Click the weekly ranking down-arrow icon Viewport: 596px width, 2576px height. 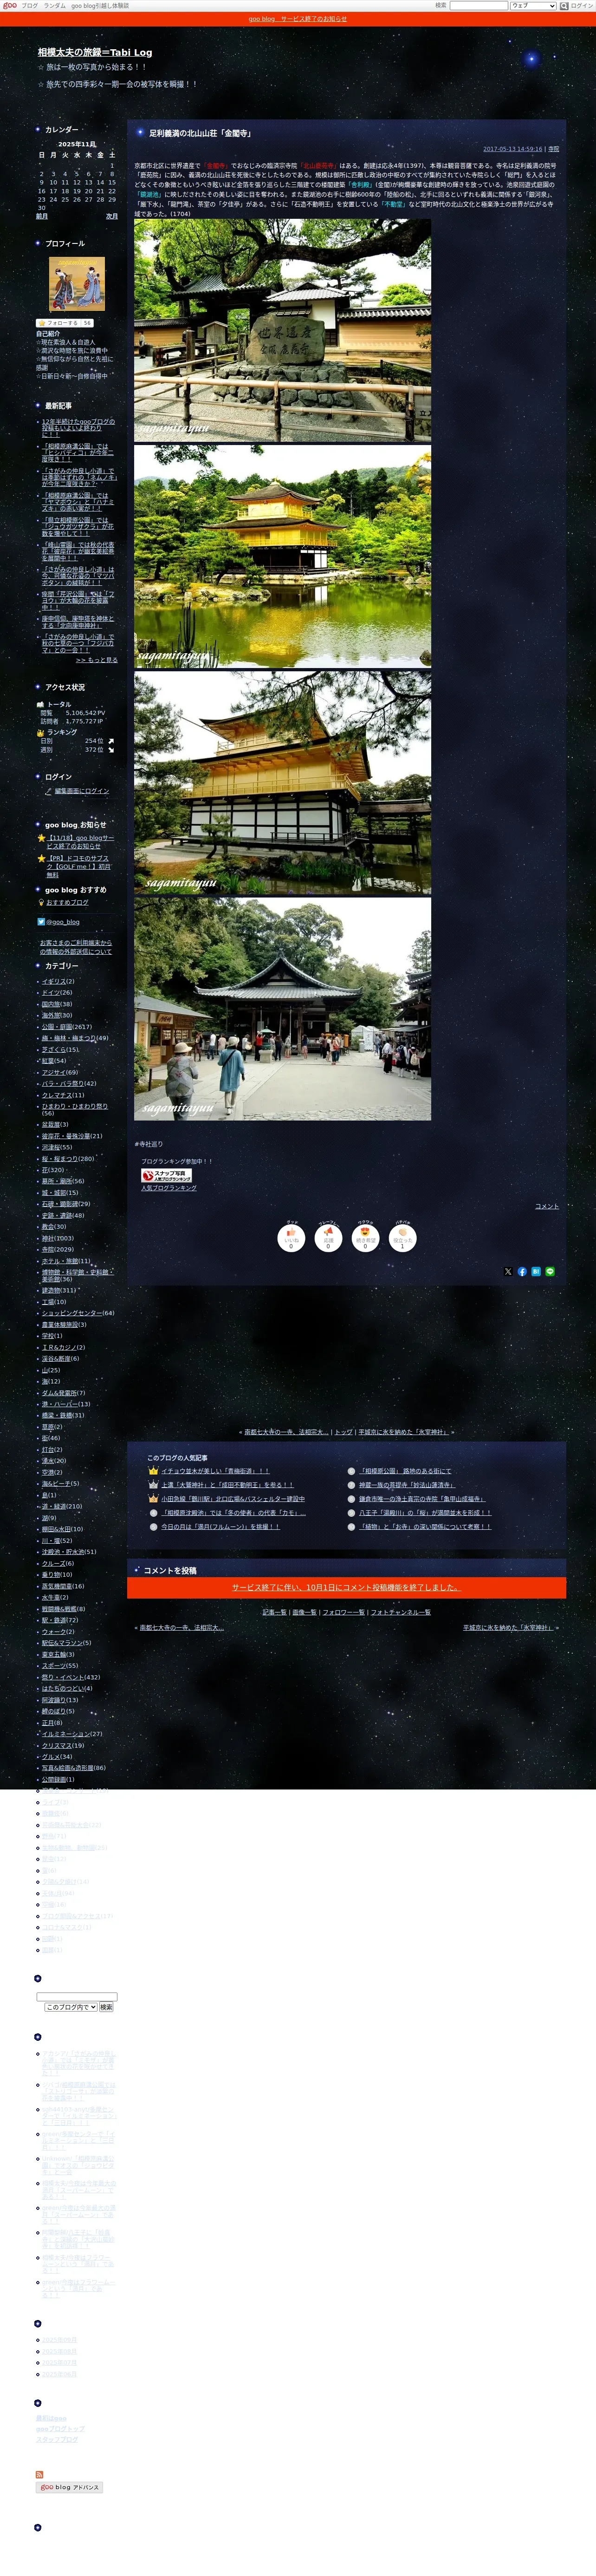coord(111,750)
